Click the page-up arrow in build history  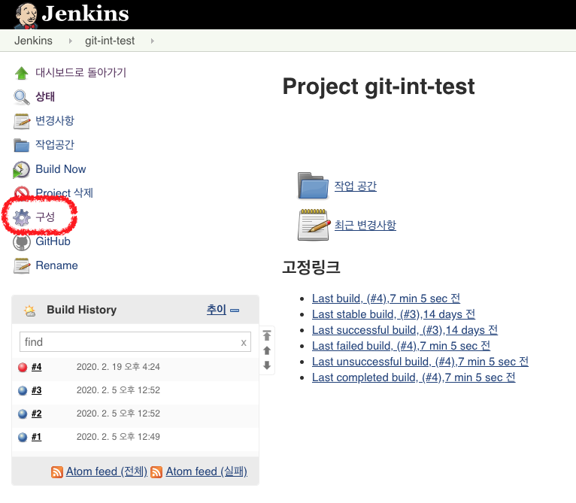[267, 350]
